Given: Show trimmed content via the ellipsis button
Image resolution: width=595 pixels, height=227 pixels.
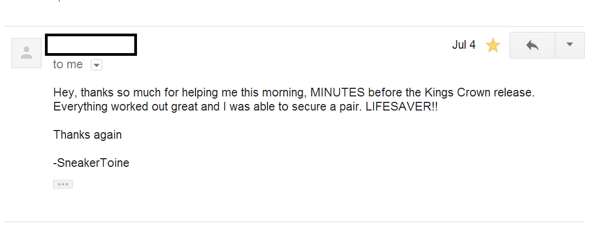Looking at the screenshot, I should 63,184.
